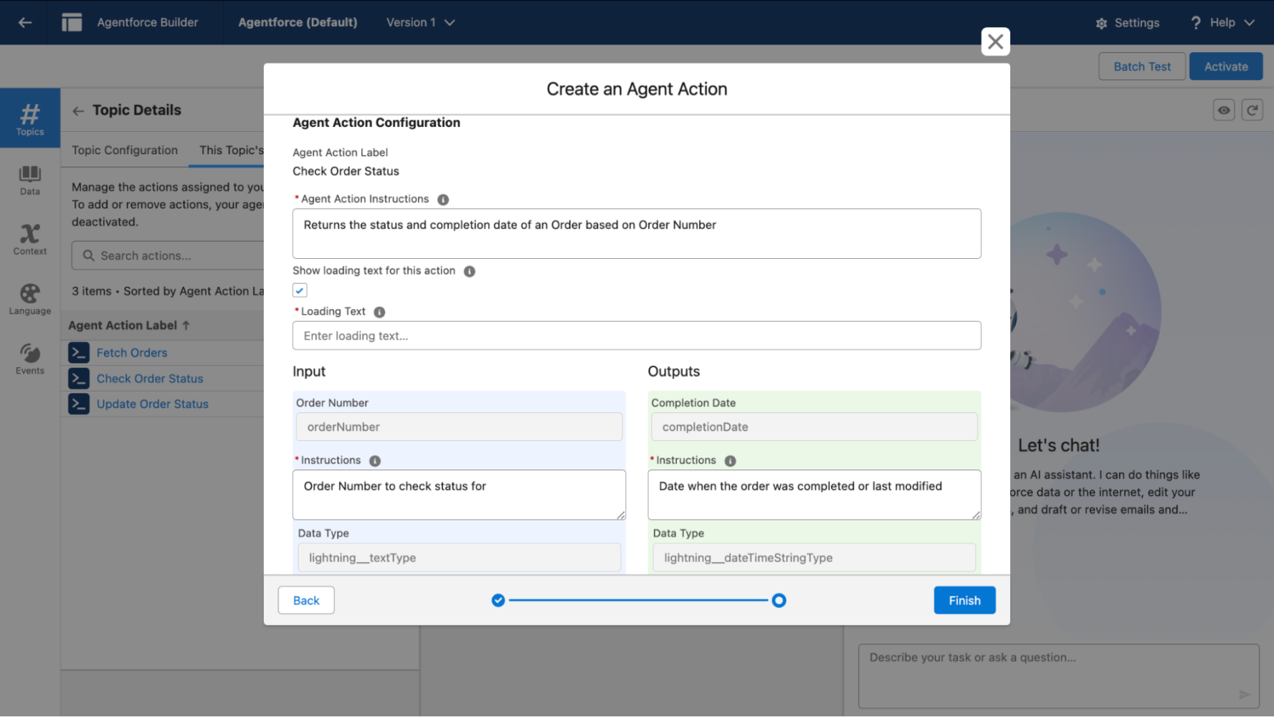Click the Batch Test button
The height and width of the screenshot is (717, 1274).
pyautogui.click(x=1142, y=66)
